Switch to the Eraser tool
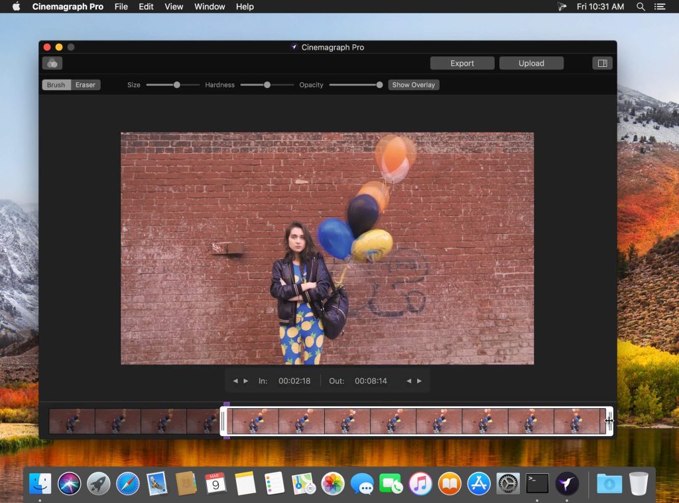 (85, 85)
